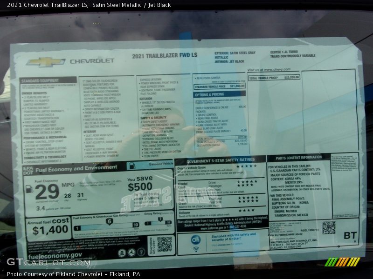Click the 2021 Trailblazer FWD LS title
Viewport: 373px width, 279px height.
pos(164,55)
